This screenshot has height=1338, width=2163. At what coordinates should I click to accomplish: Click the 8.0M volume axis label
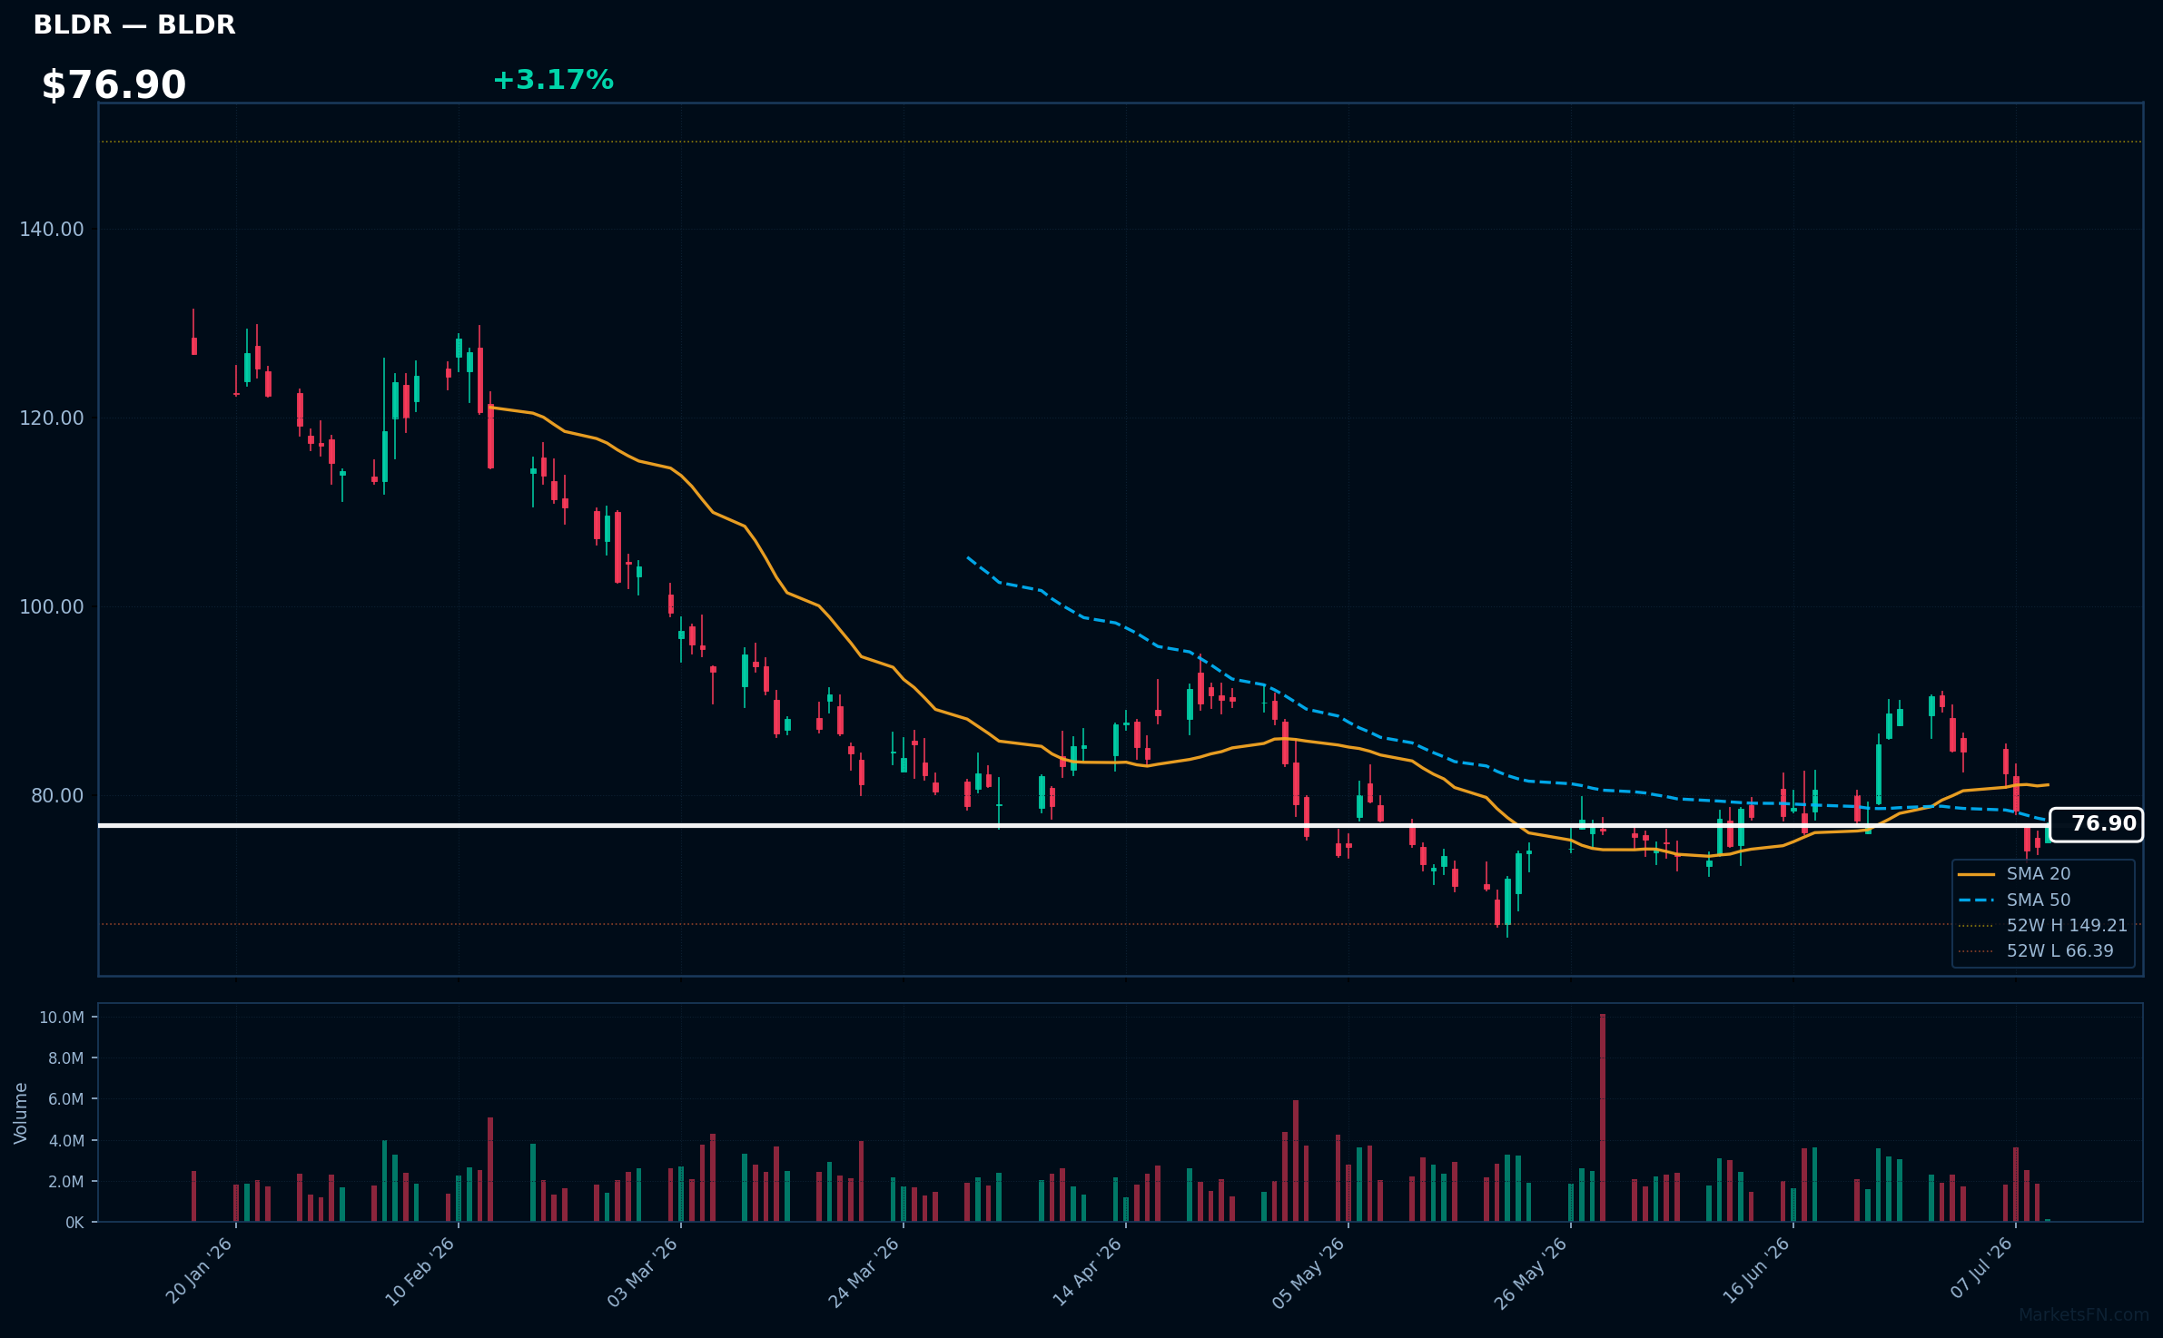[66, 1058]
